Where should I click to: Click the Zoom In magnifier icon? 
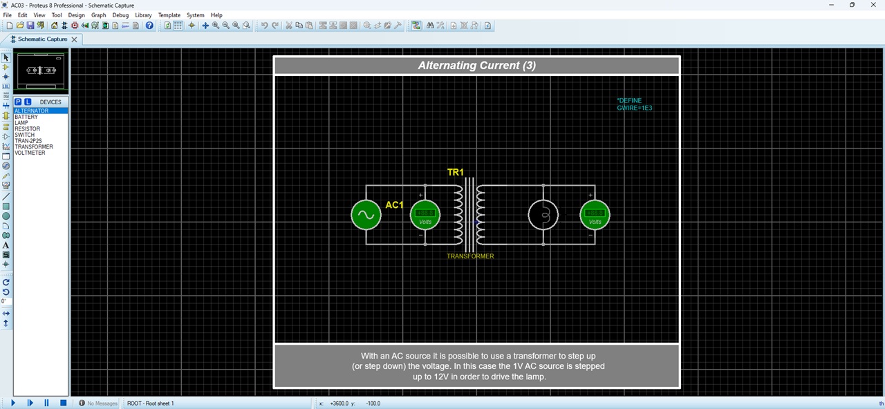[216, 26]
